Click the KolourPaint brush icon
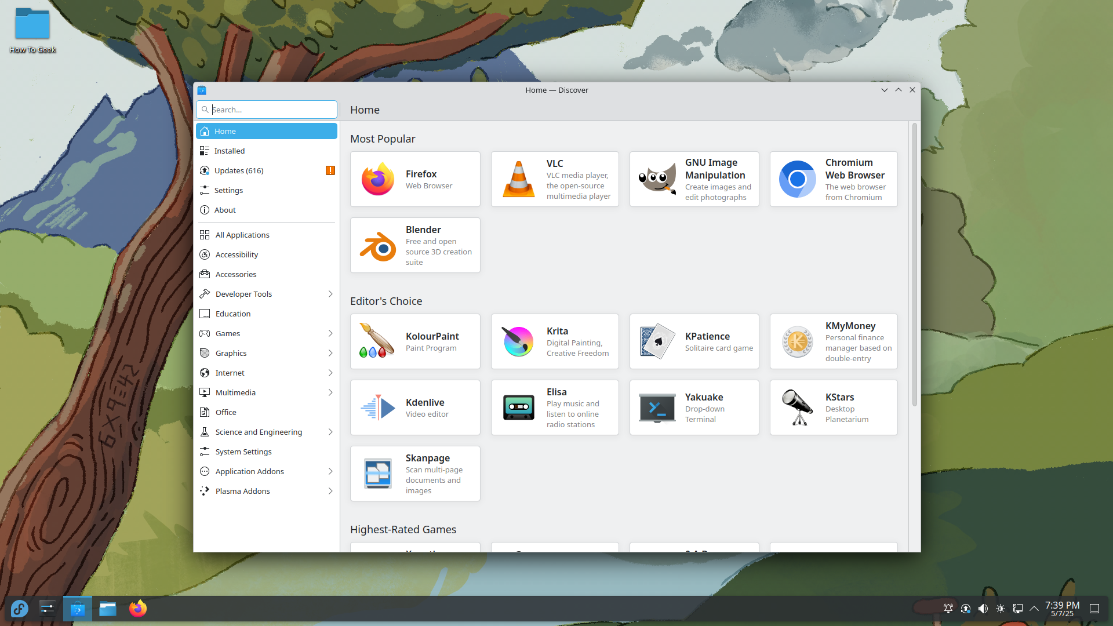 click(377, 341)
